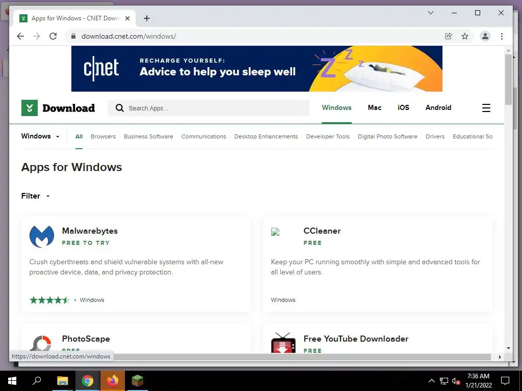Reload the page with refresh icon
This screenshot has width=522, height=391.
(53, 36)
